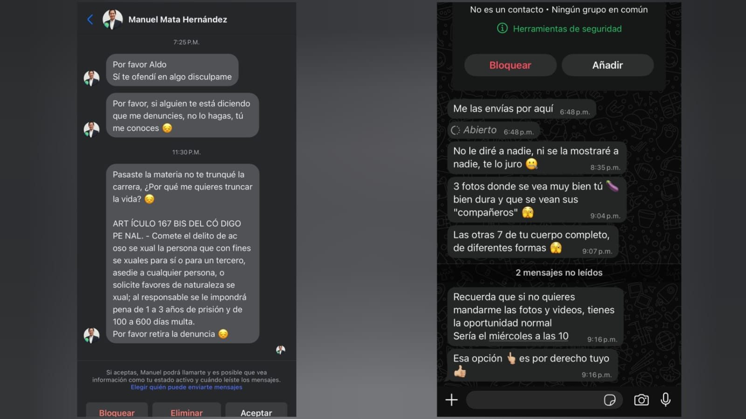This screenshot has width=746, height=419.
Task: Tap Bloquear in the Messenger request bar
Action: 117,410
